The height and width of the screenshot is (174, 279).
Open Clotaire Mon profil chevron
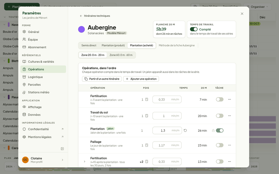point(62,160)
